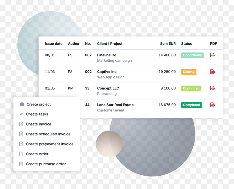Open client Concept LLC
Viewport: 234px width, 189px height.
[x=108, y=88]
